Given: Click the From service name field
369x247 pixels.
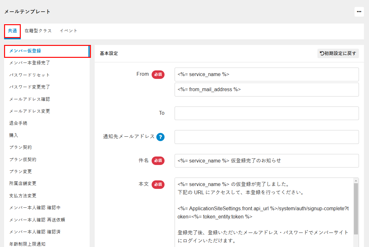Looking at the screenshot, I should click(x=266, y=74).
